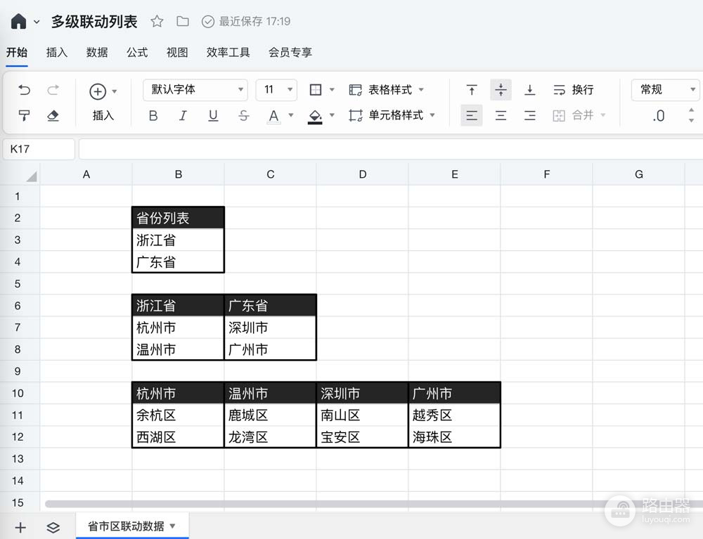Toggle bold formatting

[x=153, y=116]
